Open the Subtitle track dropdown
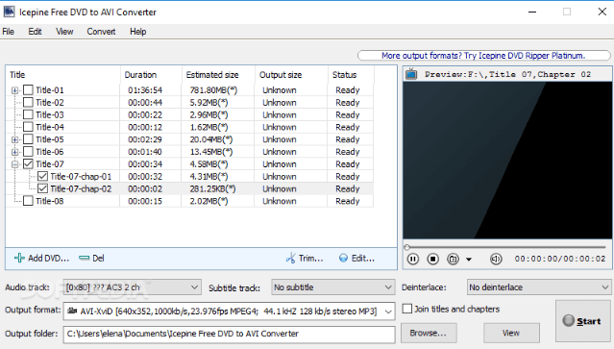 click(x=332, y=287)
